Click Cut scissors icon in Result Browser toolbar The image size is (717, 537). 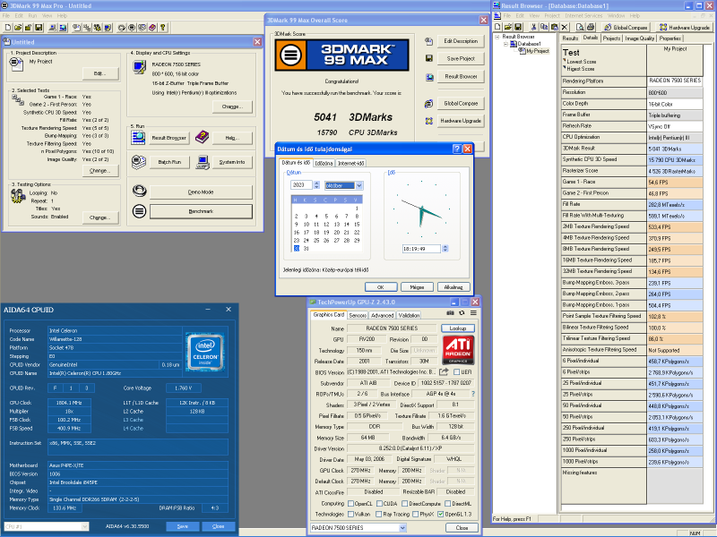tap(533, 27)
